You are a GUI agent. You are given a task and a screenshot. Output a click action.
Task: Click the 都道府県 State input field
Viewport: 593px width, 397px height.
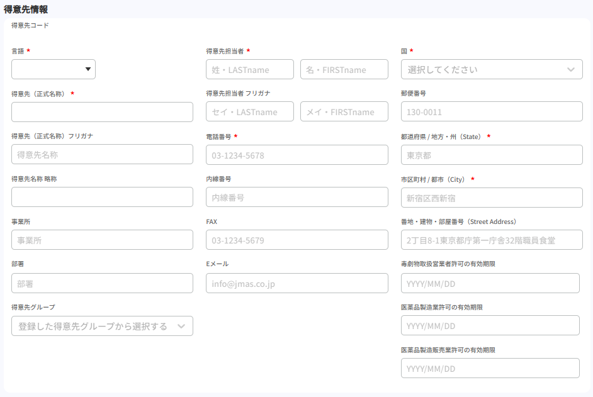491,155
